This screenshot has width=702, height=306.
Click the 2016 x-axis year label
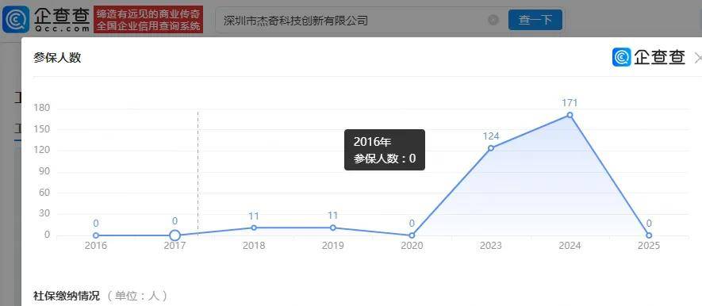[x=96, y=246]
